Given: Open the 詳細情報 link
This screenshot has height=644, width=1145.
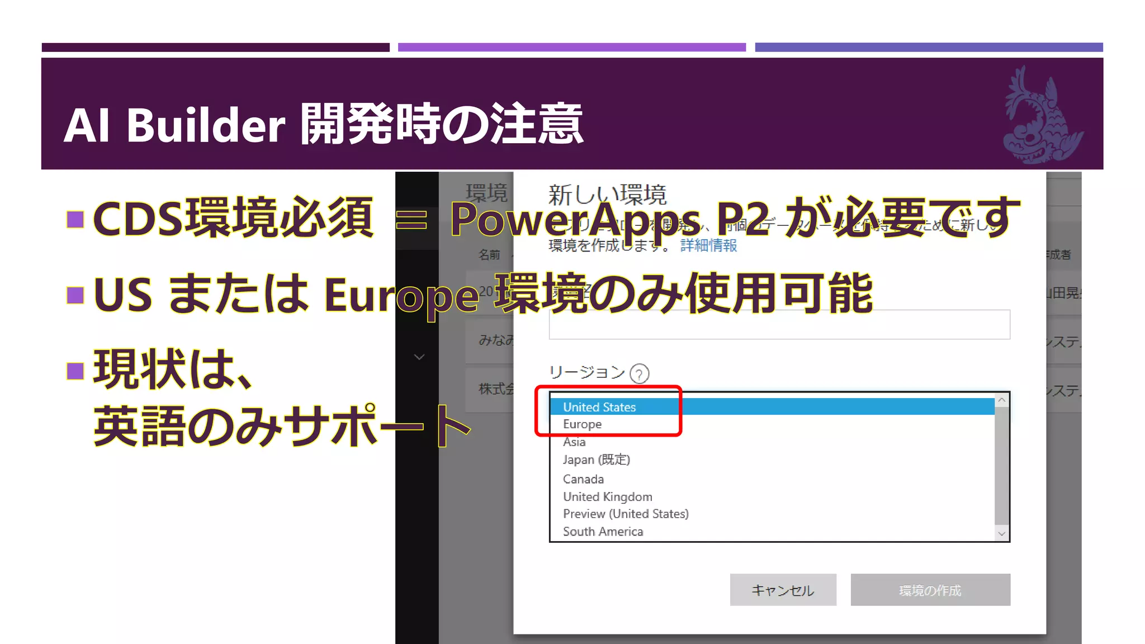Looking at the screenshot, I should [x=708, y=245].
